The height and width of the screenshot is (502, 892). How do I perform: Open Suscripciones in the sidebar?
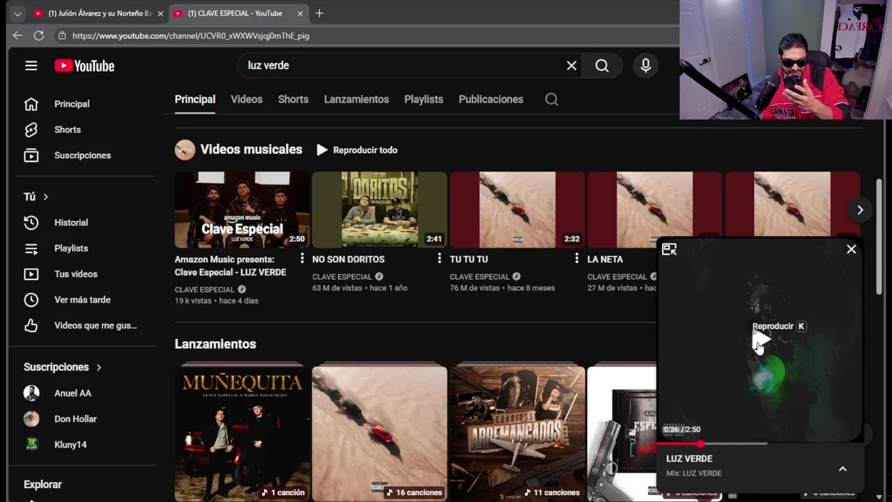point(82,155)
